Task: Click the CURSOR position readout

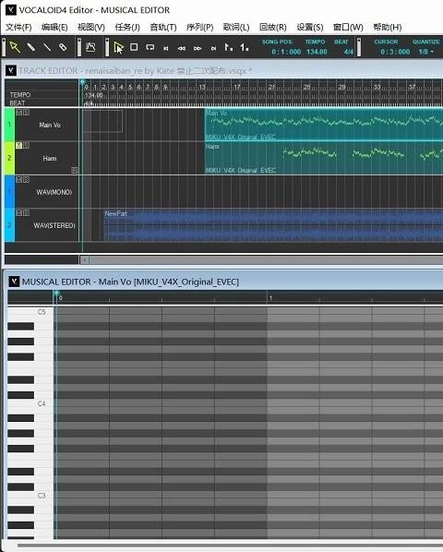Action: pyautogui.click(x=395, y=52)
